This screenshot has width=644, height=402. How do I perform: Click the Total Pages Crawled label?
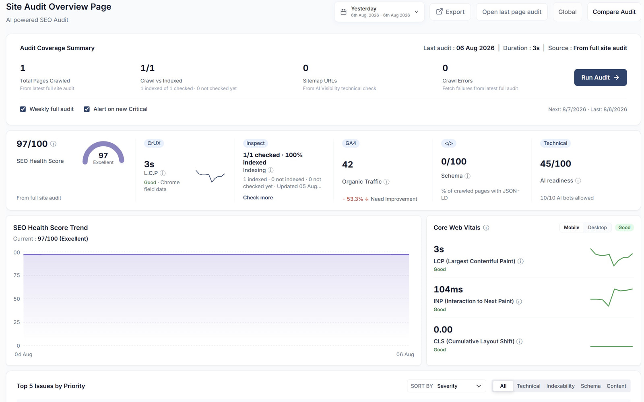tap(45, 81)
